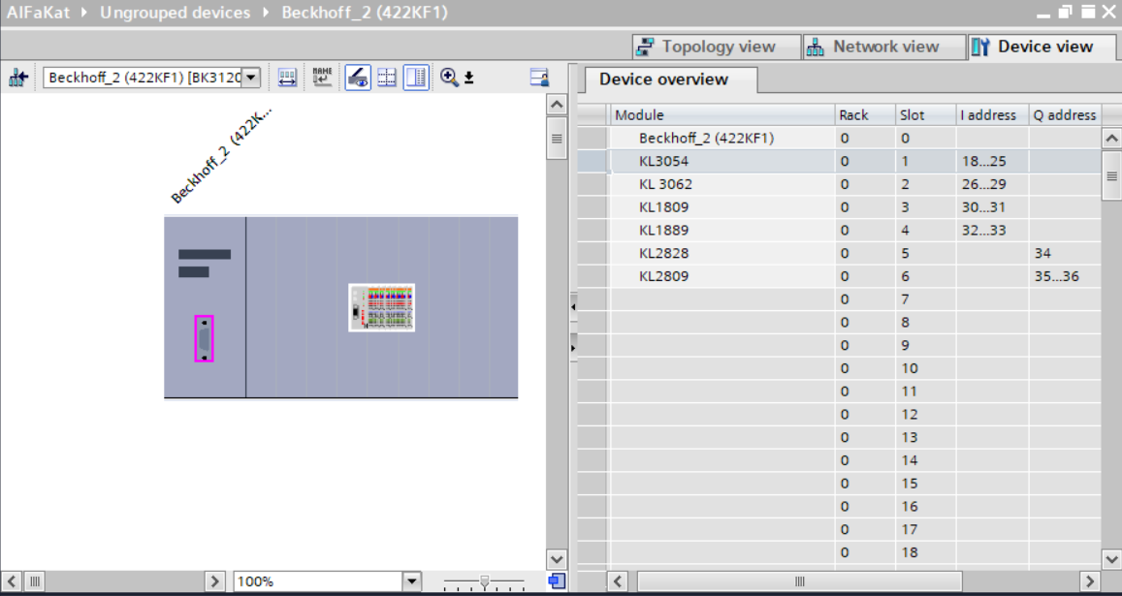Screen dimensions: 1122x596
Task: Click the save window settings icon
Action: point(539,78)
